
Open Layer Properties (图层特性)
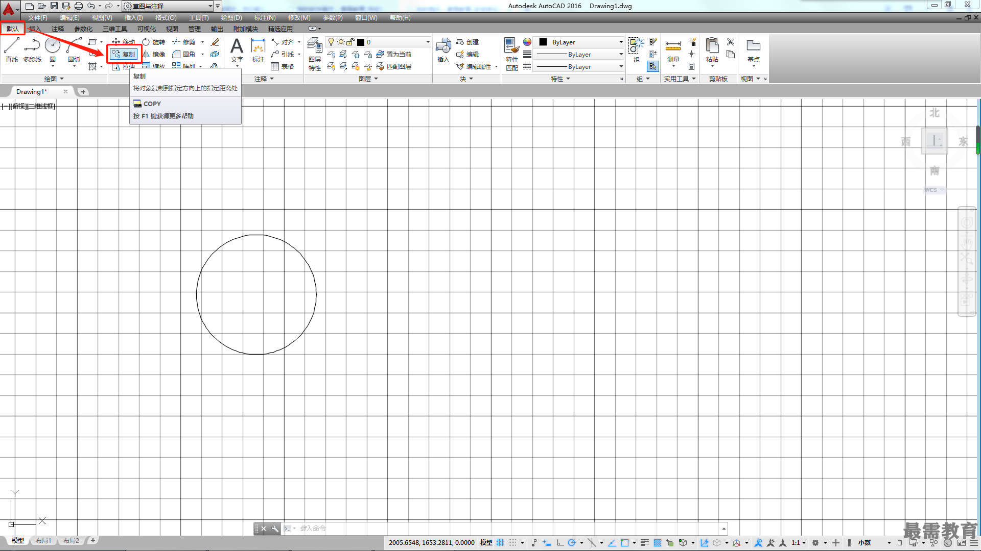point(315,54)
